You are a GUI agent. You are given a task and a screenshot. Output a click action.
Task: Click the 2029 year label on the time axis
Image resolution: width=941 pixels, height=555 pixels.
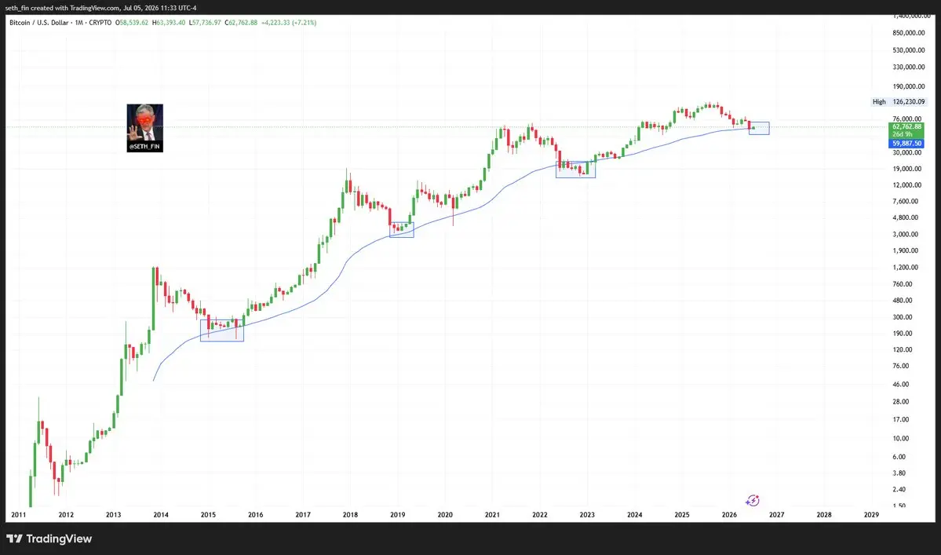[x=871, y=515]
